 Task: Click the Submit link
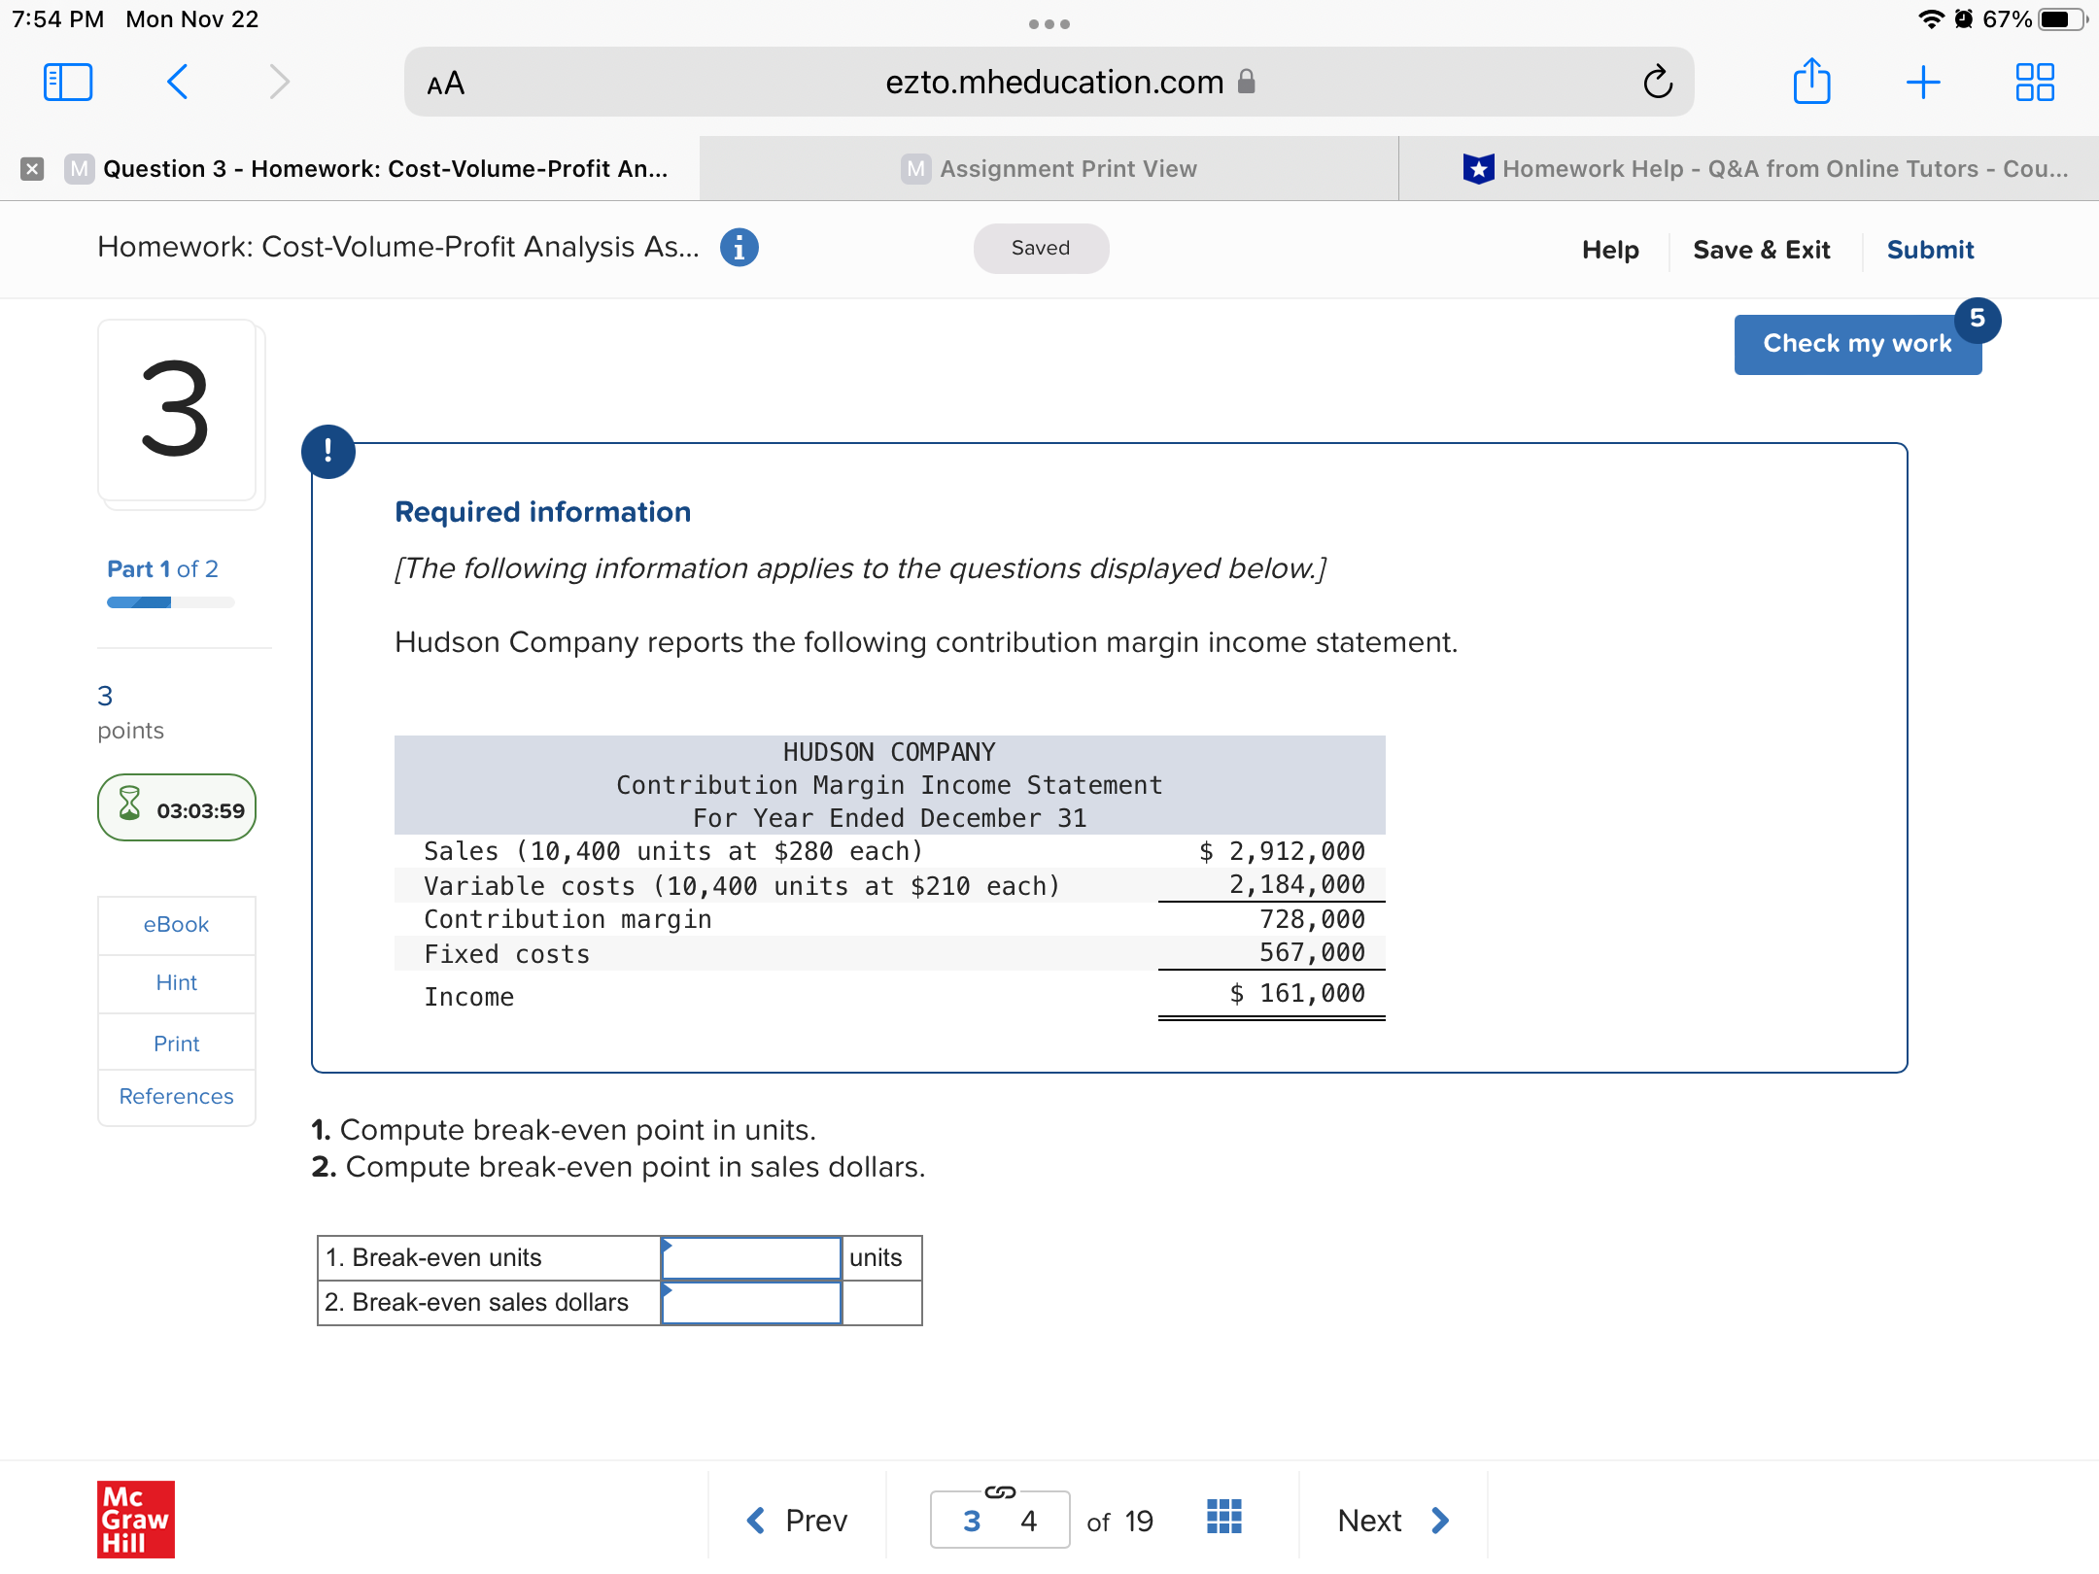point(1930,251)
